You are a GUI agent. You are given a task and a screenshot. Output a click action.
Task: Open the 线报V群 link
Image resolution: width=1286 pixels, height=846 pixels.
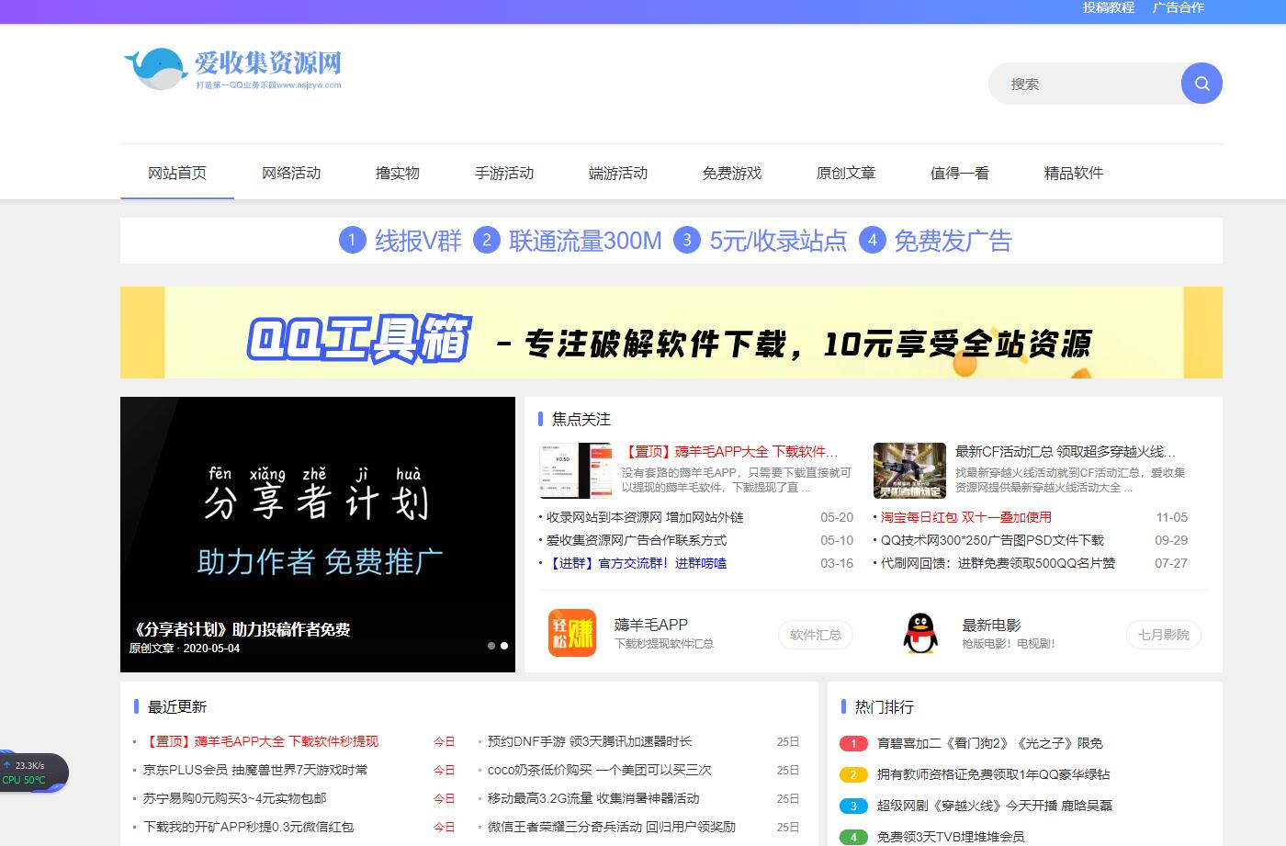(418, 241)
